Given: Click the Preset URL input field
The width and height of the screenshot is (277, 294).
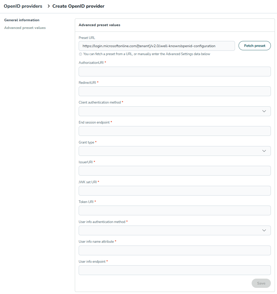Looking at the screenshot, I should pyautogui.click(x=157, y=46).
